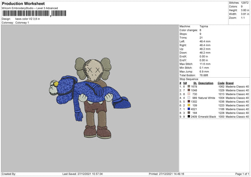Click the Trims value 21
This screenshot has height=177, width=251.
[201, 38]
